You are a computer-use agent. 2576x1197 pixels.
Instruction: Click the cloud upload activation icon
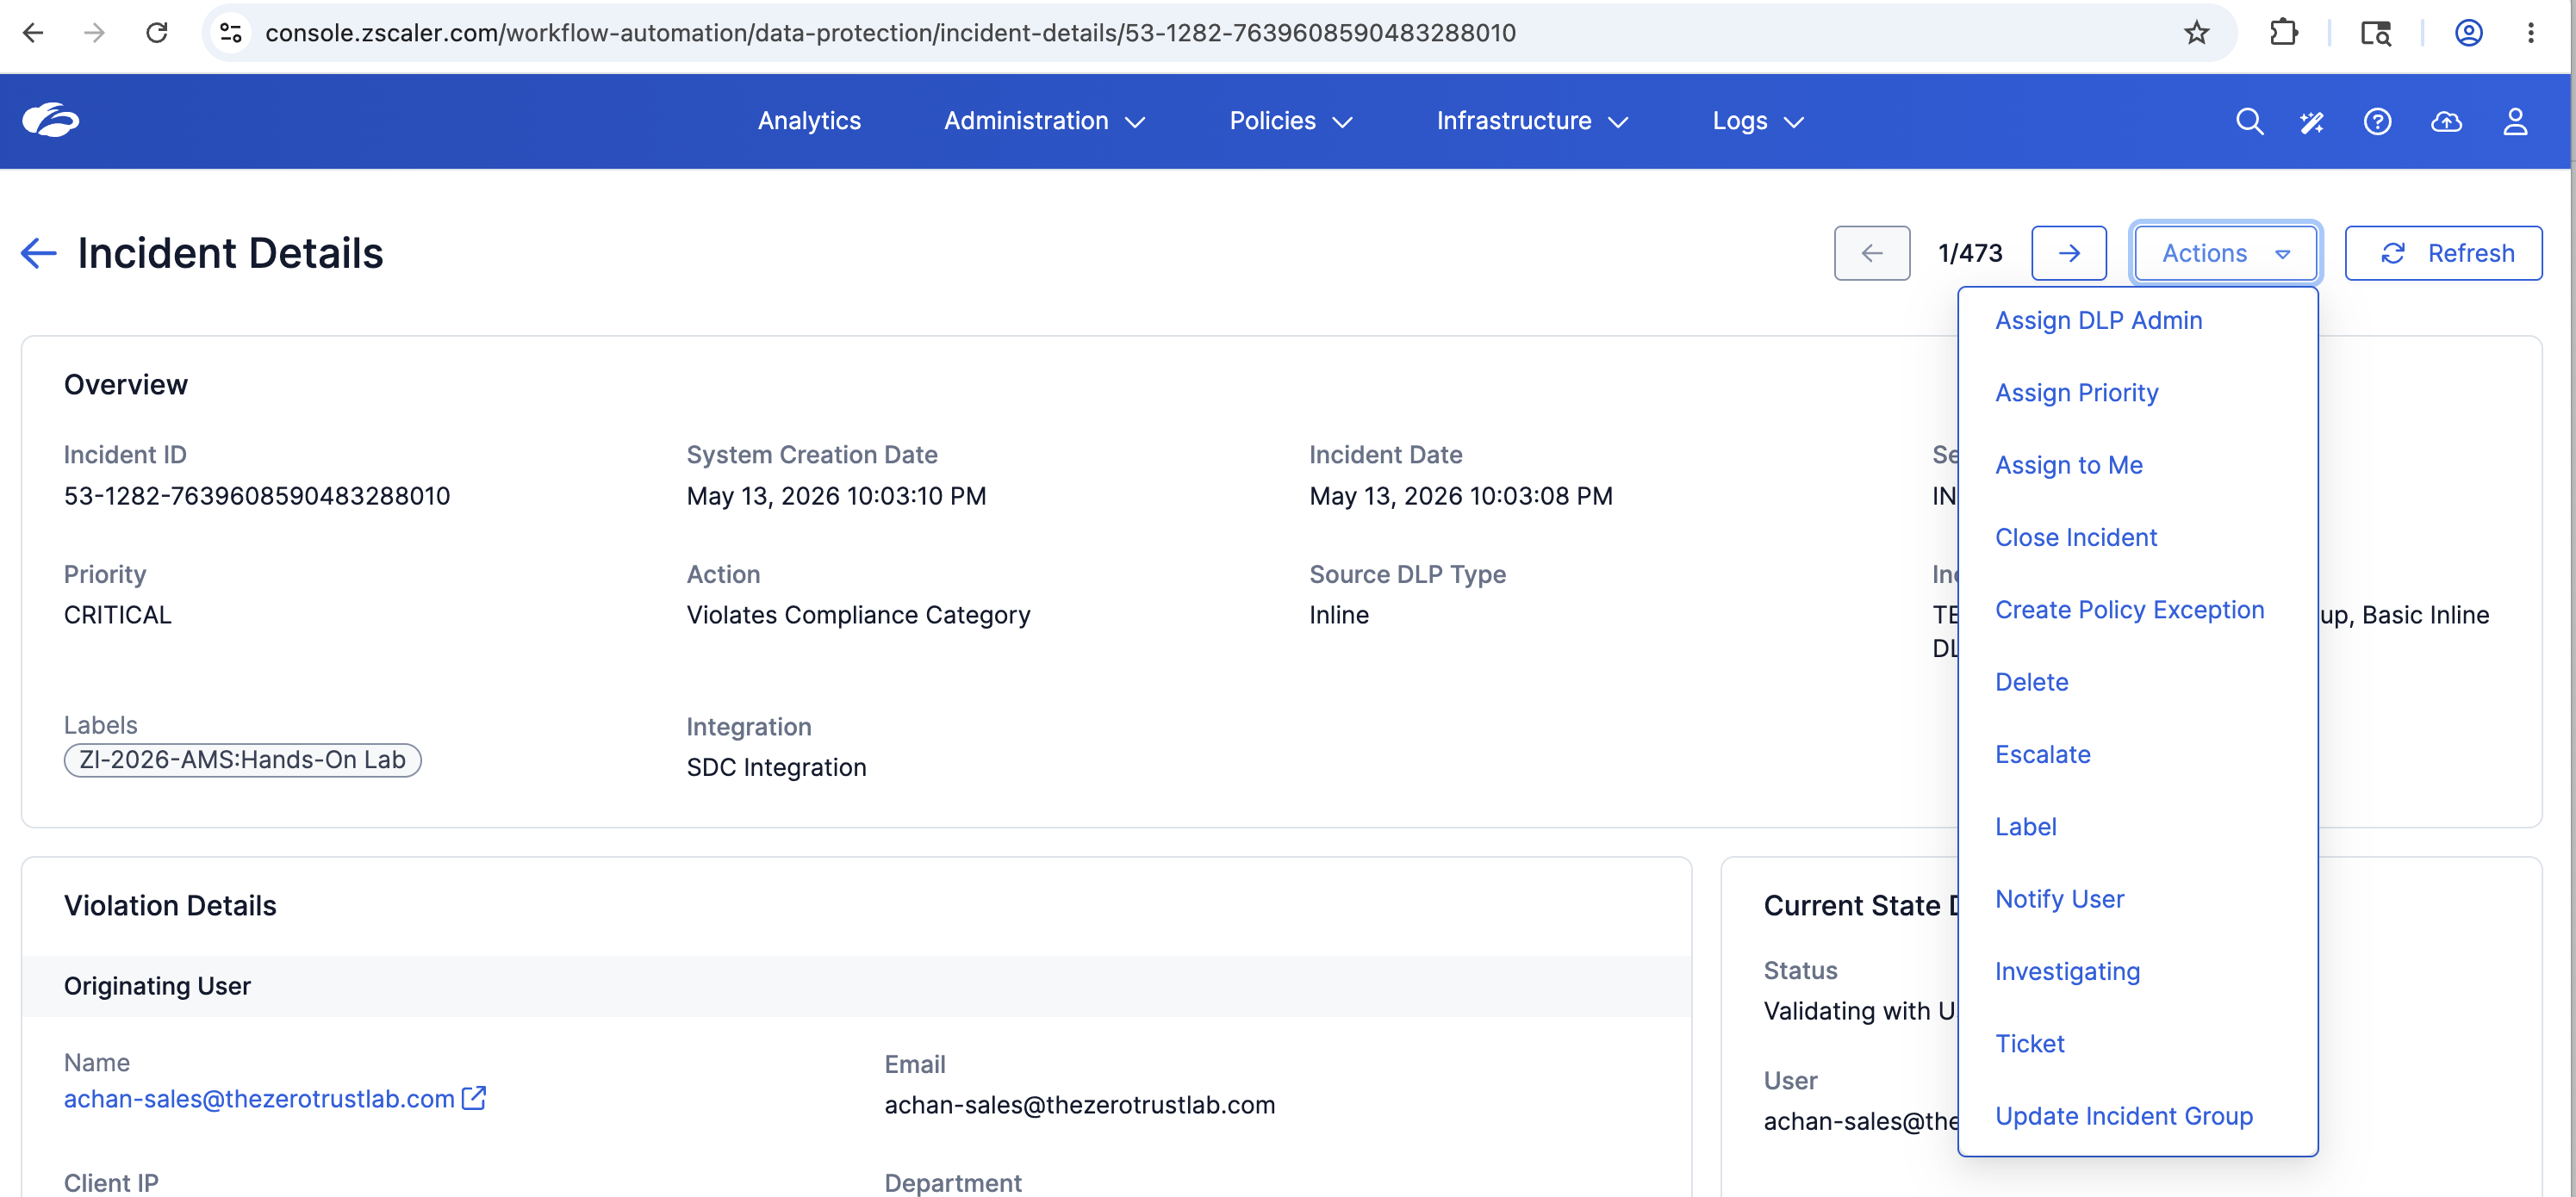pyautogui.click(x=2446, y=122)
